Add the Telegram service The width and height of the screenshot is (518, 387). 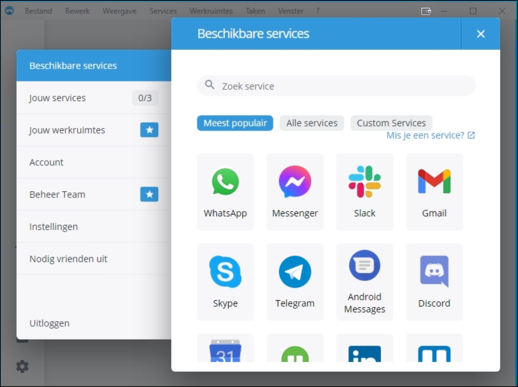[295, 282]
